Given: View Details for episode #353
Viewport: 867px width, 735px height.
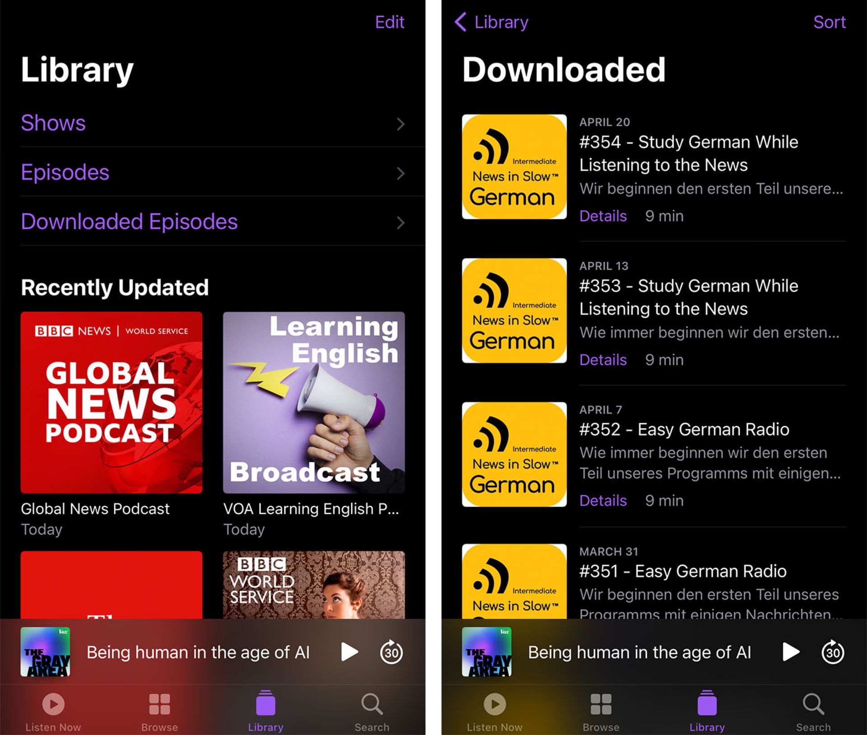Looking at the screenshot, I should pos(603,360).
